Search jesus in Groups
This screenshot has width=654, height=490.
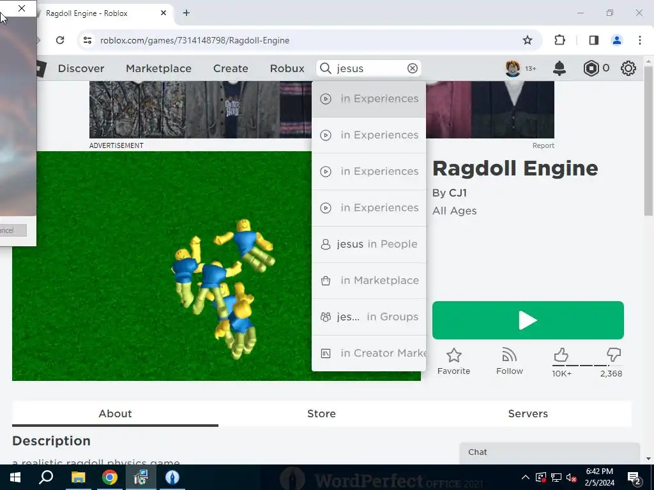[369, 316]
